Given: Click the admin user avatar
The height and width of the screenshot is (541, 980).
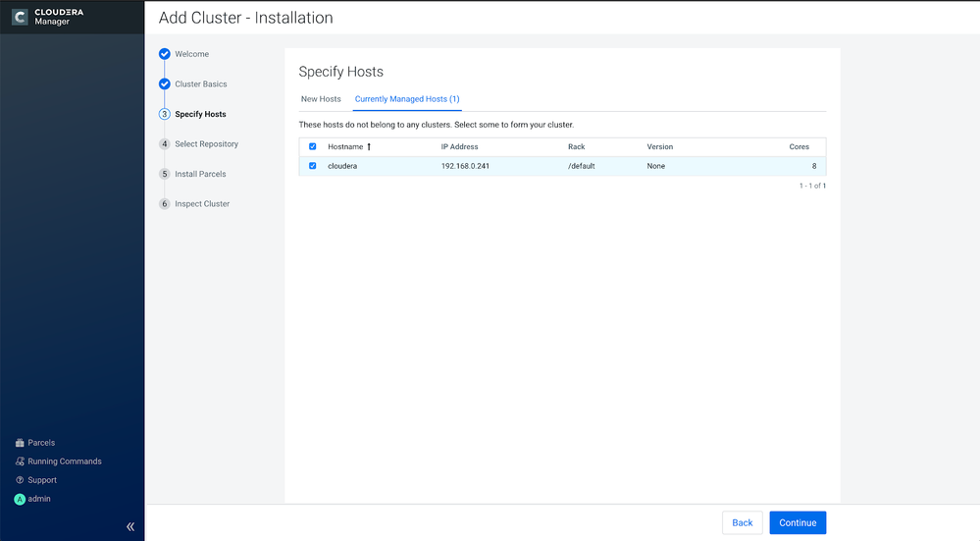Looking at the screenshot, I should 20,499.
